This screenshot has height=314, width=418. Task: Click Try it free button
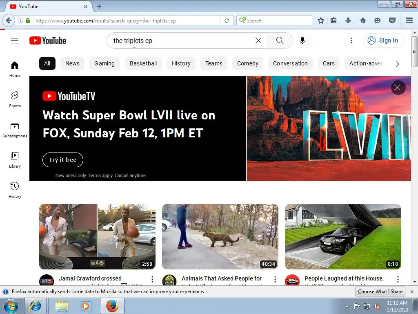point(63,160)
